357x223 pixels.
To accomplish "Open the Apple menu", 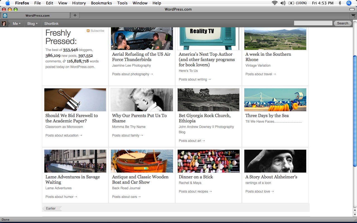I will pyautogui.click(x=8, y=3).
